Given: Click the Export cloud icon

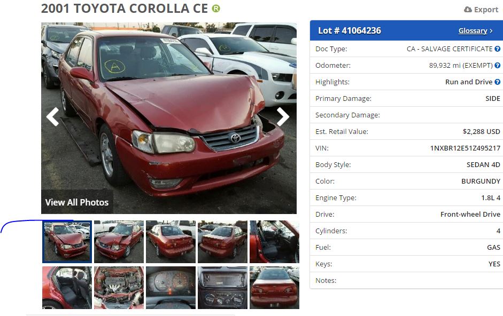Looking at the screenshot, I should click(x=468, y=10).
